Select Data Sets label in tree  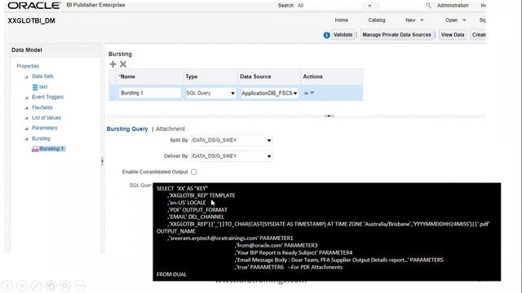click(42, 77)
